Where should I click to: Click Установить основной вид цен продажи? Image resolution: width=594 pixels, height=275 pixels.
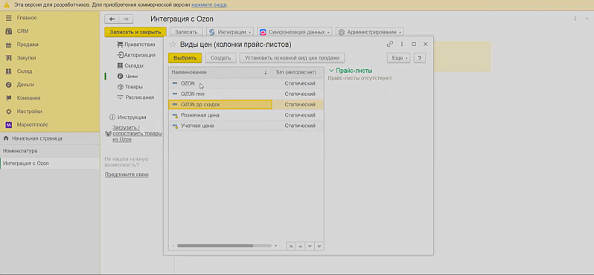(292, 58)
